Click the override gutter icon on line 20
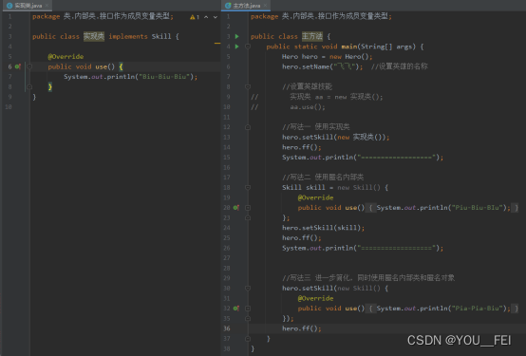Screen dimensions: 526x356 tap(236, 207)
